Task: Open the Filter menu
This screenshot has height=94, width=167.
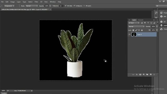Action: pyautogui.click(x=36, y=2)
